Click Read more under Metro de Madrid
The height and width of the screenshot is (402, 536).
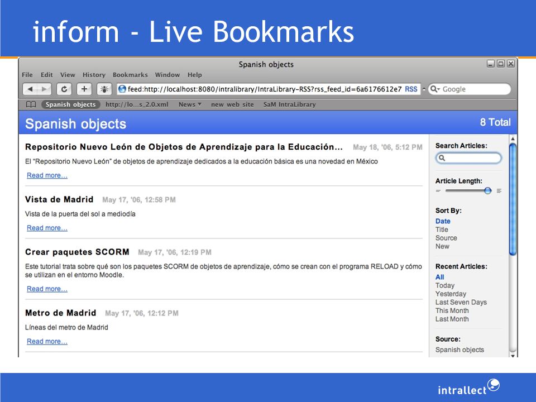tap(47, 342)
